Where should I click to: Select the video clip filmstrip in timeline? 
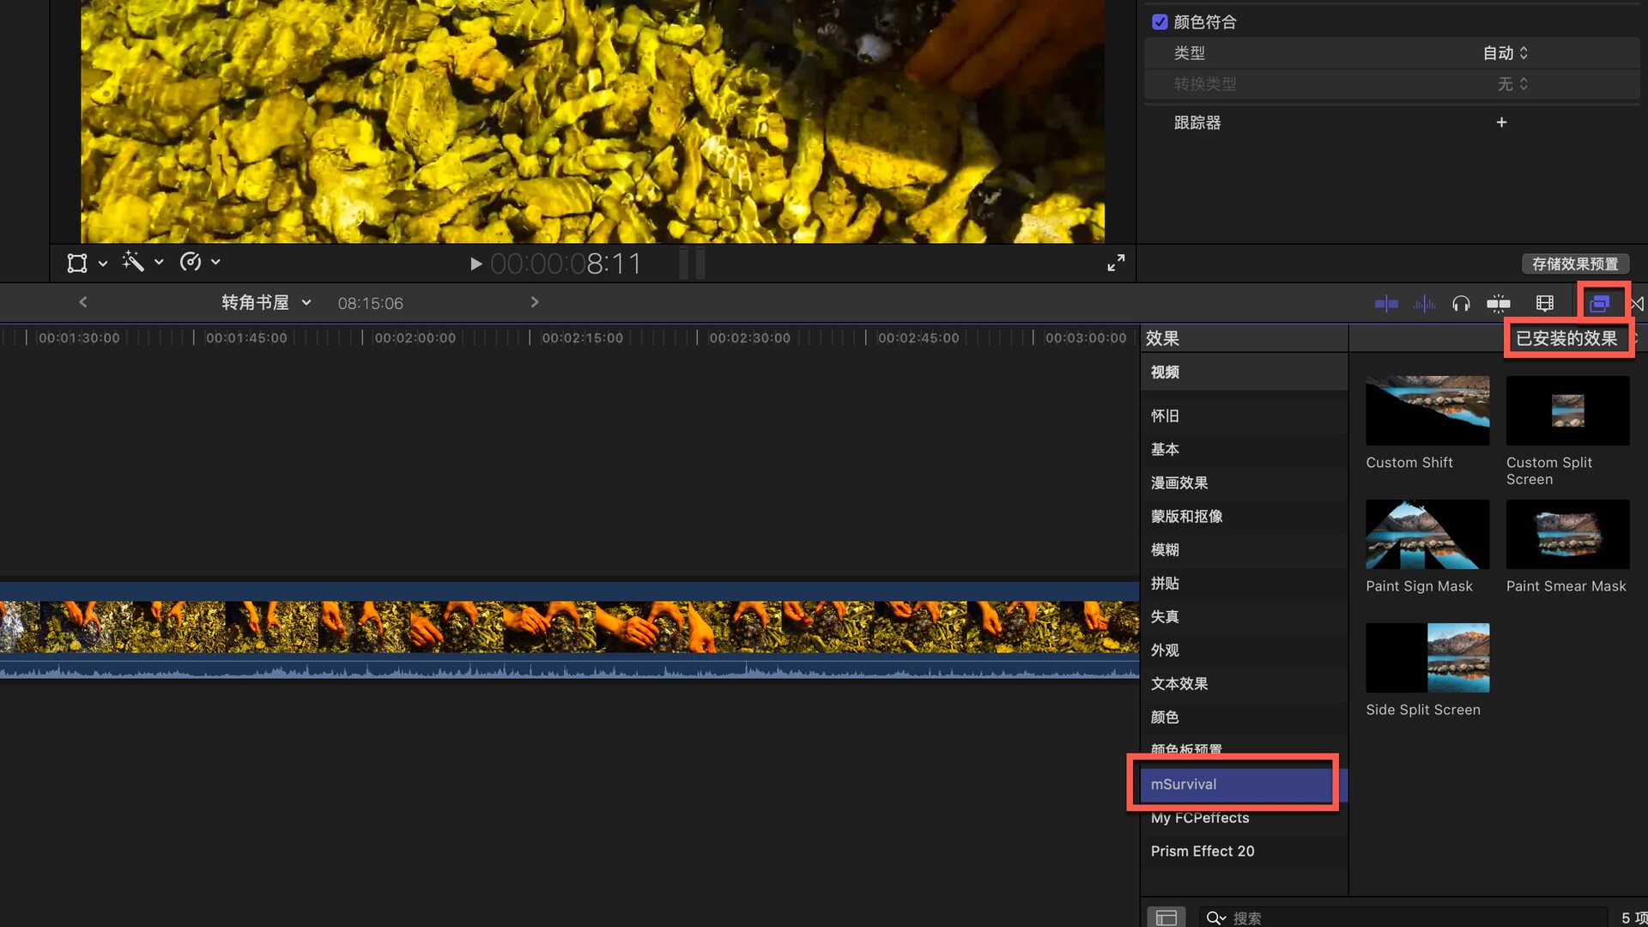tap(569, 627)
